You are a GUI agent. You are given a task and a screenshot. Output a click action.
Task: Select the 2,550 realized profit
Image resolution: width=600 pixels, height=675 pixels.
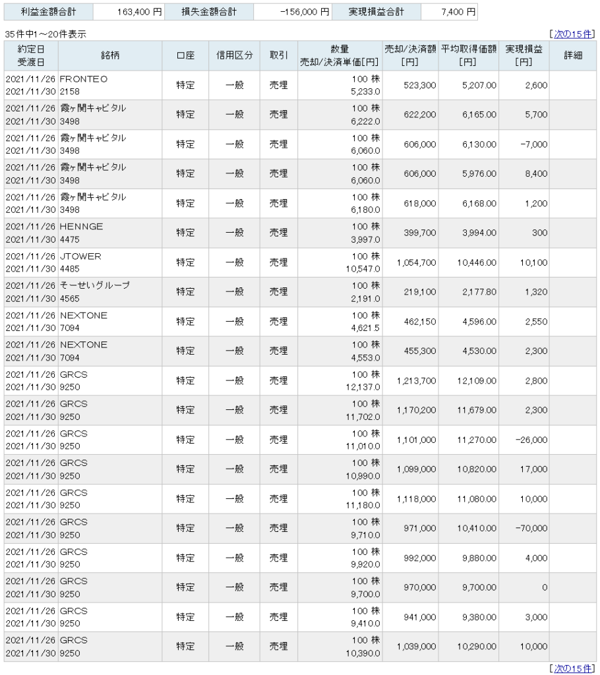(x=536, y=322)
